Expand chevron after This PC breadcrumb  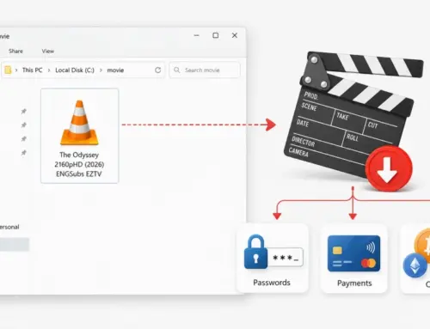[49, 70]
